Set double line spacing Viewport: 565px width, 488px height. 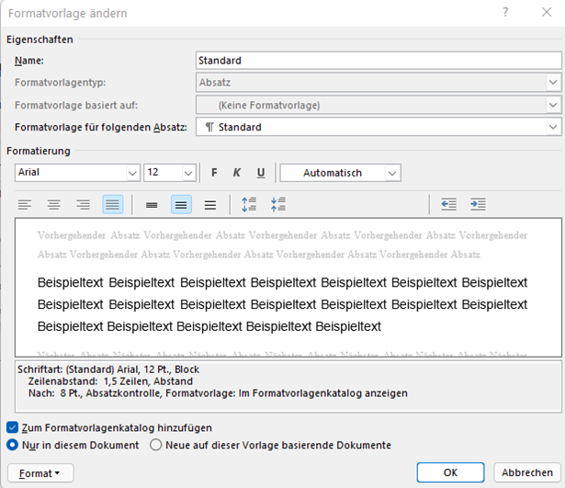tap(210, 205)
